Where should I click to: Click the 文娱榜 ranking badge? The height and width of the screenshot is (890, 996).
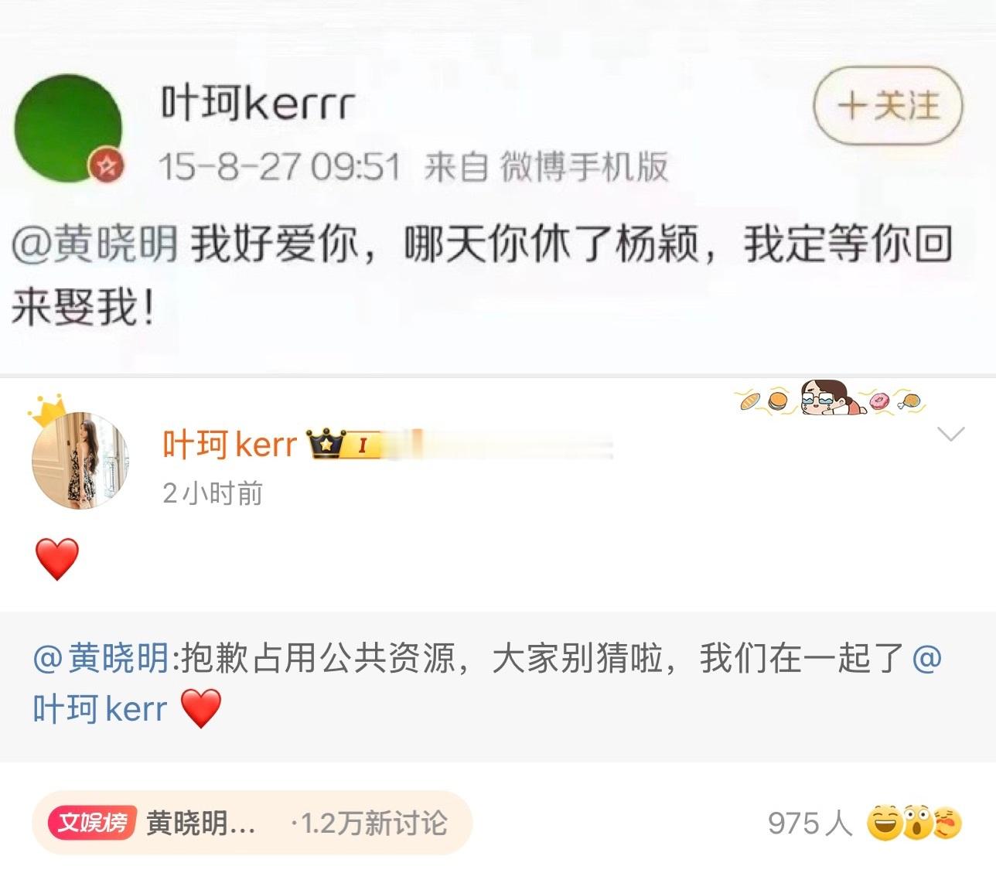click(93, 823)
